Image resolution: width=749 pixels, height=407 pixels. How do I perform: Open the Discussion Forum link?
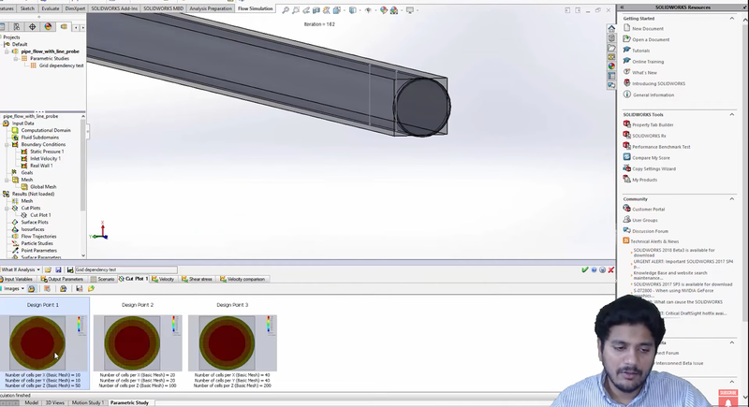click(x=650, y=231)
